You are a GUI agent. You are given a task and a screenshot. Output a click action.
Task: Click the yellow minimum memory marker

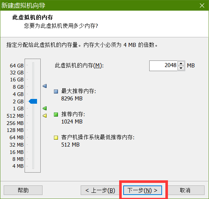(45, 115)
